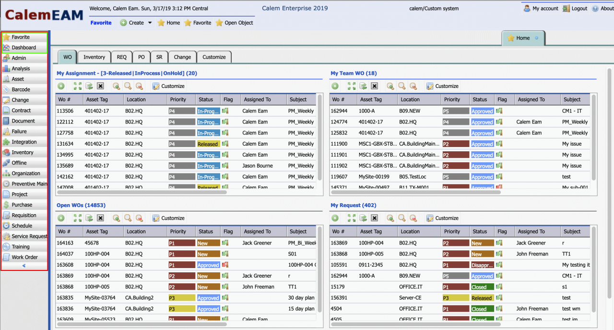Click the magnifier-minus icon in My Assignment

(139, 86)
